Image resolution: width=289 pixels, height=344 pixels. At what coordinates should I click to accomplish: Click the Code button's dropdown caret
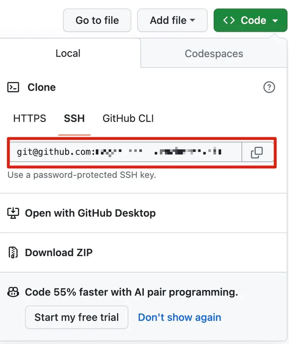click(275, 21)
